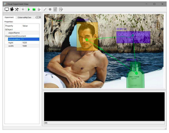This screenshot has width=169, height=133.
Task: Click the monitor display icon in toolbar
Action: coord(7,9)
